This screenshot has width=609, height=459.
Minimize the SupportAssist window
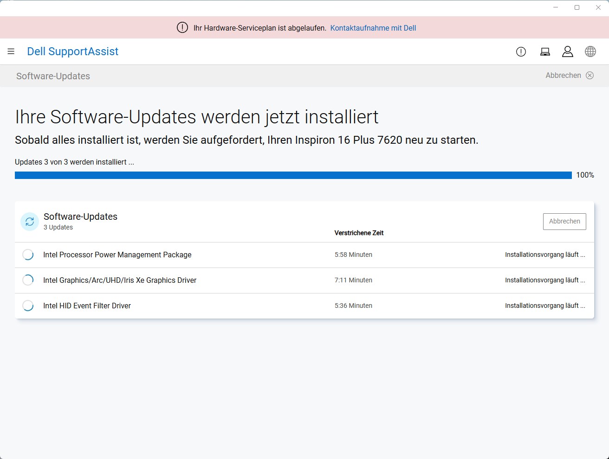(556, 7)
